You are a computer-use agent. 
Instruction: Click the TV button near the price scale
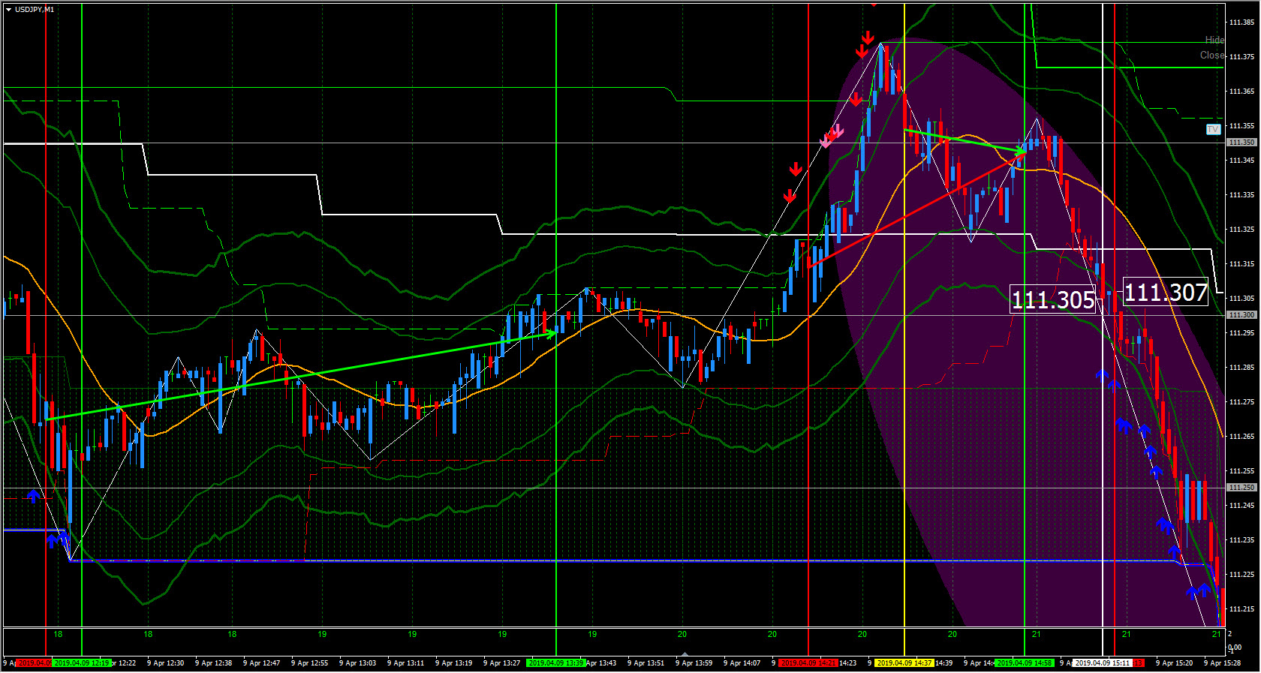click(1213, 129)
